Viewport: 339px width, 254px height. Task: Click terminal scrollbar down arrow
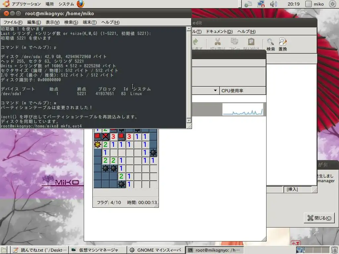coord(189,120)
